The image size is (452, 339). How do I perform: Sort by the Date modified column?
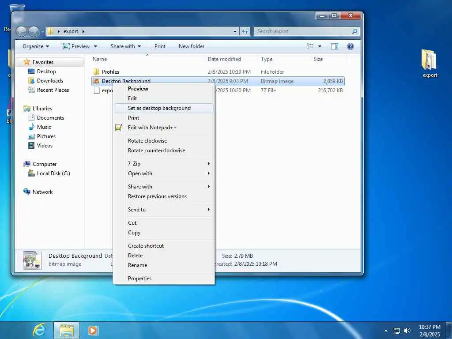(231, 59)
